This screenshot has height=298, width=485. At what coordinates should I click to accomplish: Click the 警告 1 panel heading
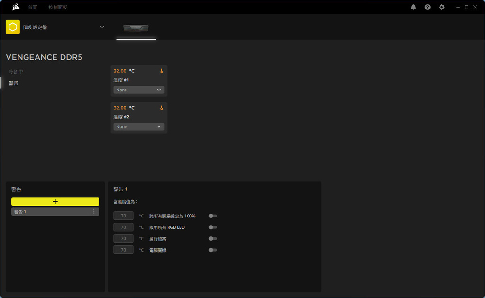pyautogui.click(x=120, y=189)
